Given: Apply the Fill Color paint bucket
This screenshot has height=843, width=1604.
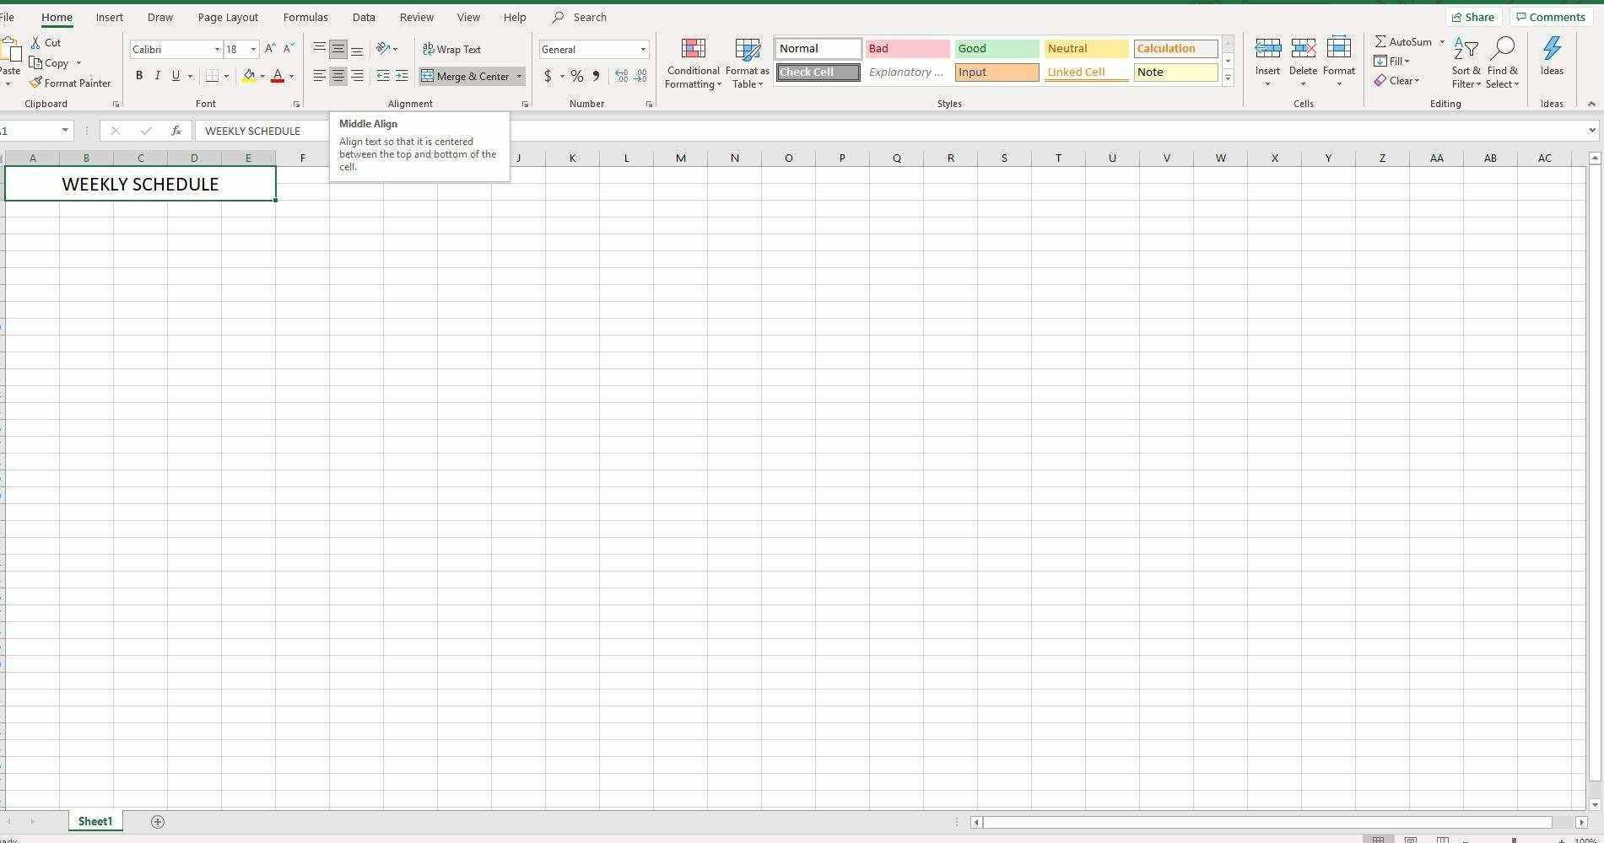Looking at the screenshot, I should [249, 76].
